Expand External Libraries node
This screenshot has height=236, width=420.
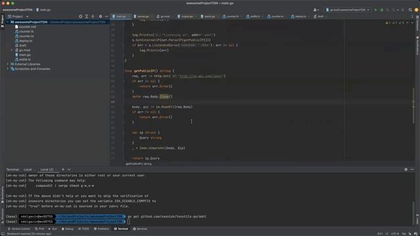tap(8, 64)
